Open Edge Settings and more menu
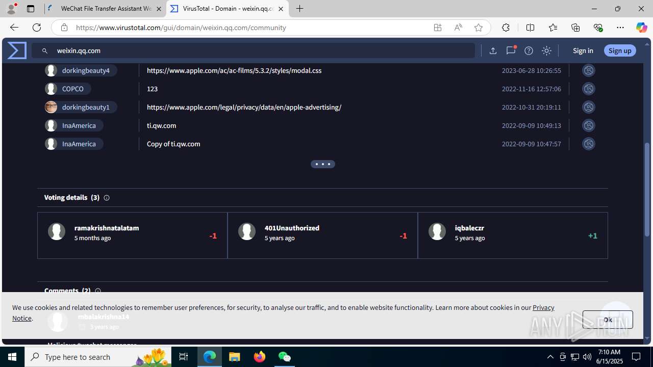 tap(620, 28)
